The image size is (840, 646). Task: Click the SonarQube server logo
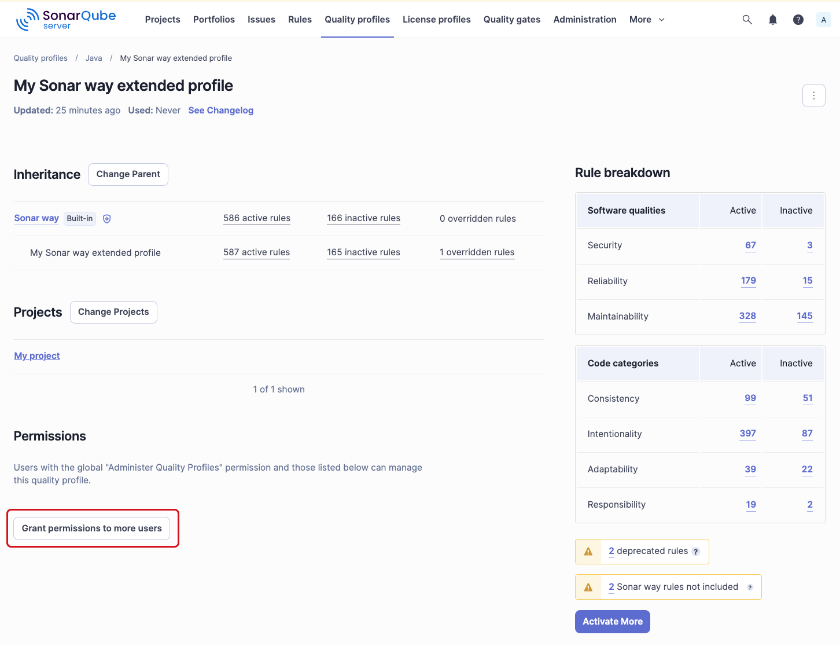65,19
